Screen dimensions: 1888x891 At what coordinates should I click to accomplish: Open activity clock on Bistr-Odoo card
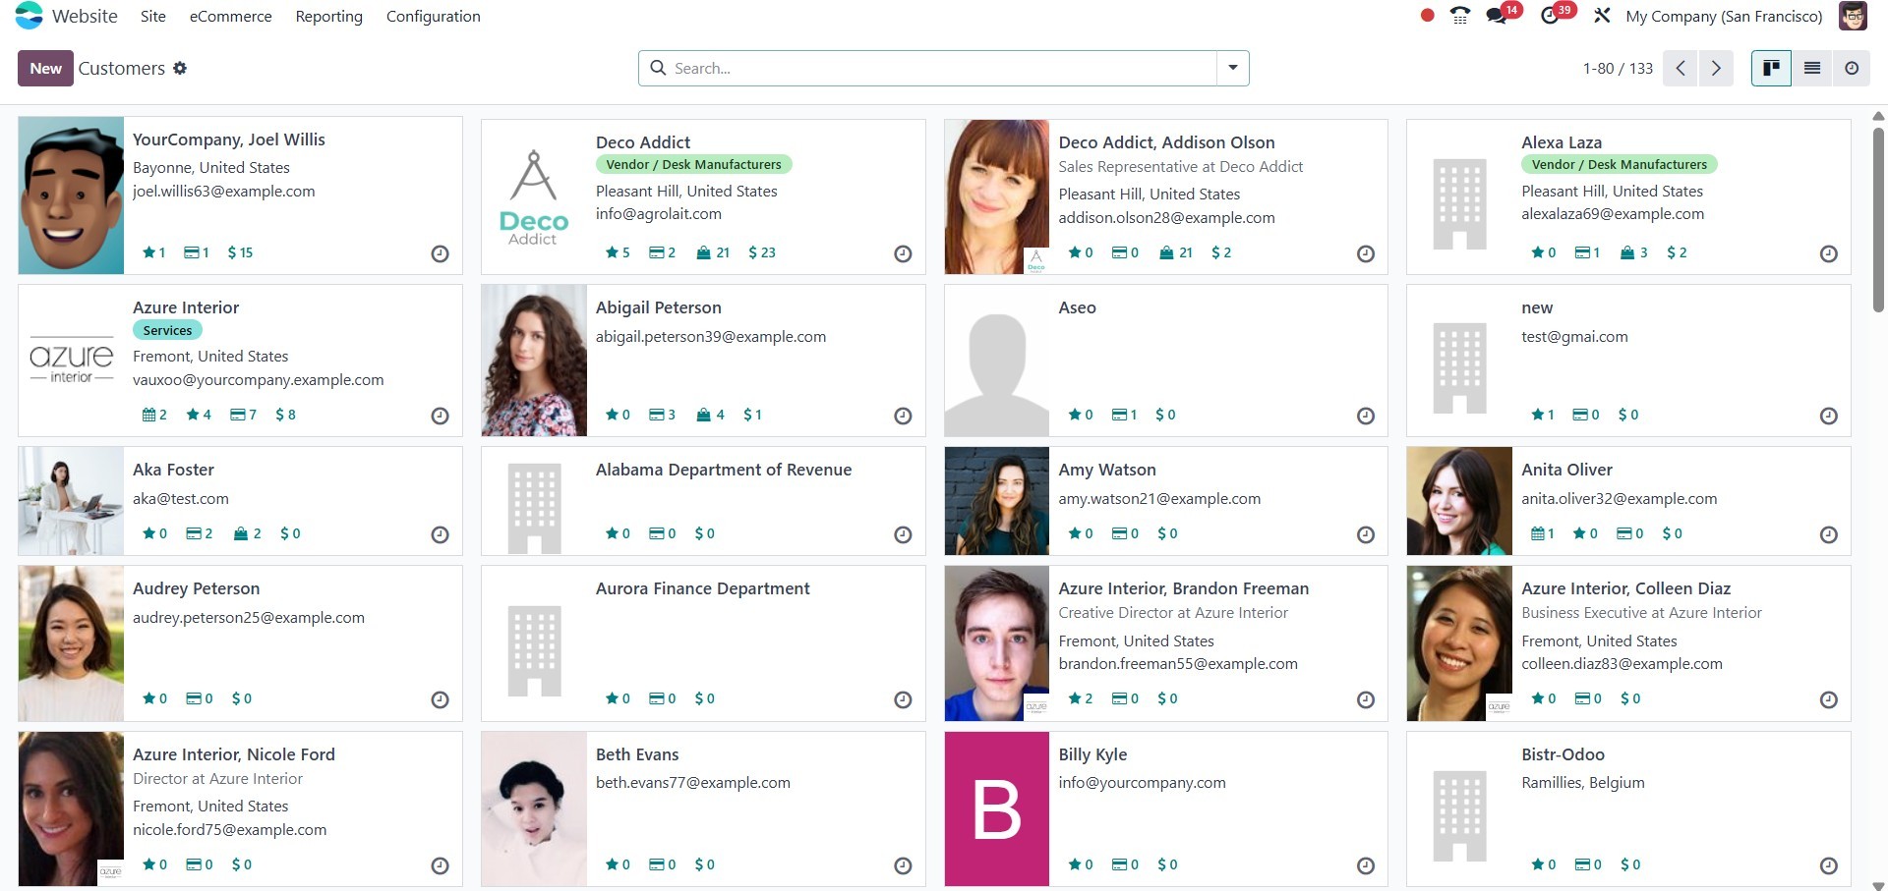tap(1829, 866)
